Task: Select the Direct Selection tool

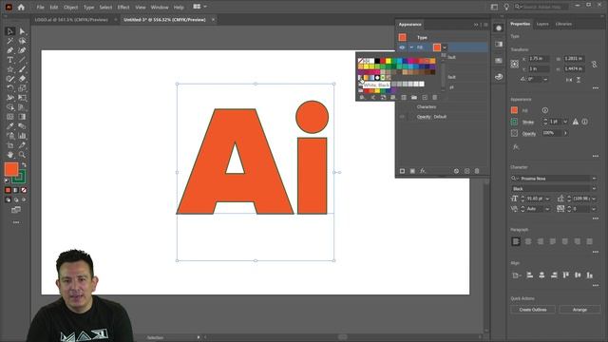Action: coord(22,31)
